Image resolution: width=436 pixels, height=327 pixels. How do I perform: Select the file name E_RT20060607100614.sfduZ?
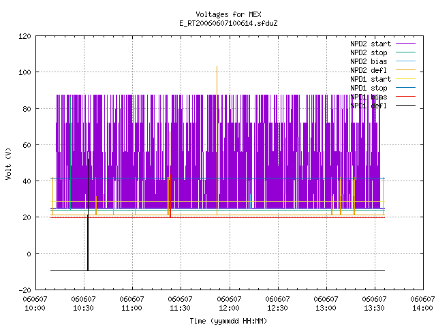pyautogui.click(x=228, y=23)
